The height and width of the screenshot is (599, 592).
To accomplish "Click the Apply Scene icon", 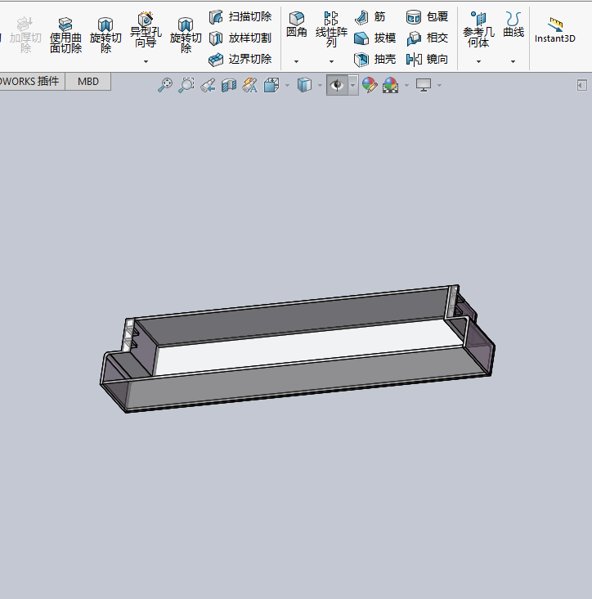I will tap(391, 85).
